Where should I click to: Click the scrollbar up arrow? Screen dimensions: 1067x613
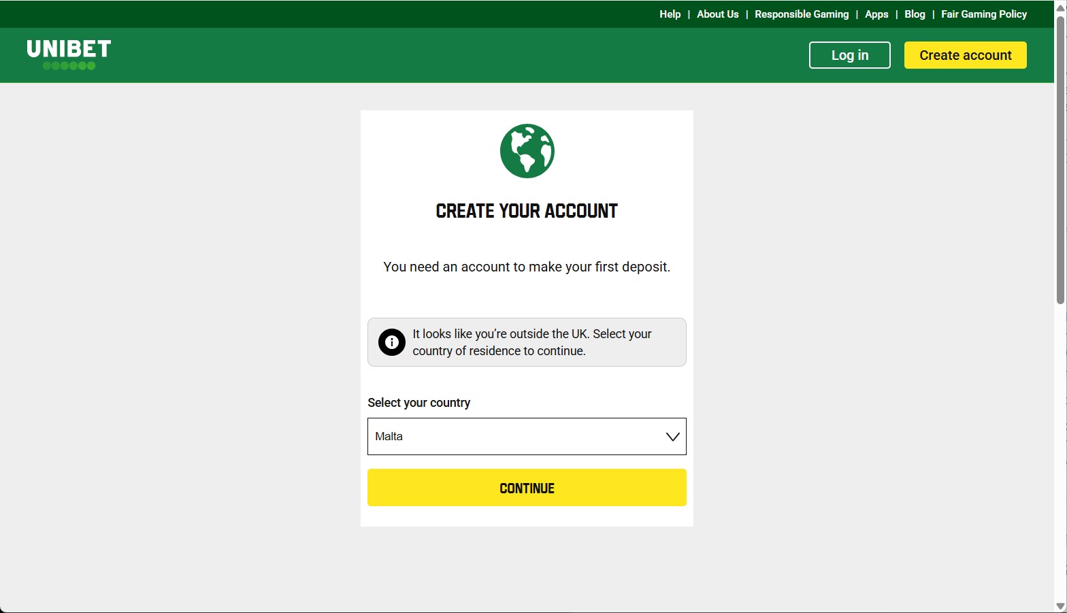point(1060,7)
